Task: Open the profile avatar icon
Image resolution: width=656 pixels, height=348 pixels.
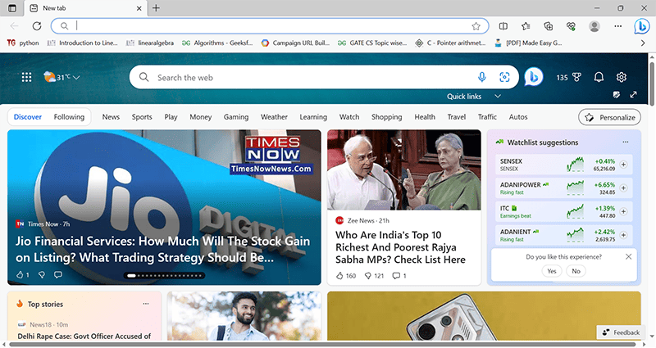Action: [x=594, y=26]
